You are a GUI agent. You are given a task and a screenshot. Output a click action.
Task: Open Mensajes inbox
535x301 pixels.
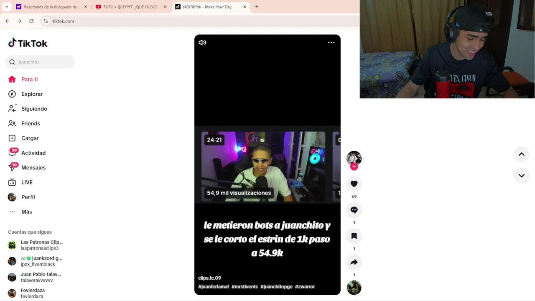tap(33, 168)
